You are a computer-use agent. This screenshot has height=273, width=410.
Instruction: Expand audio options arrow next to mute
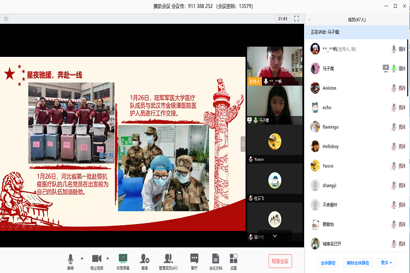click(82, 258)
